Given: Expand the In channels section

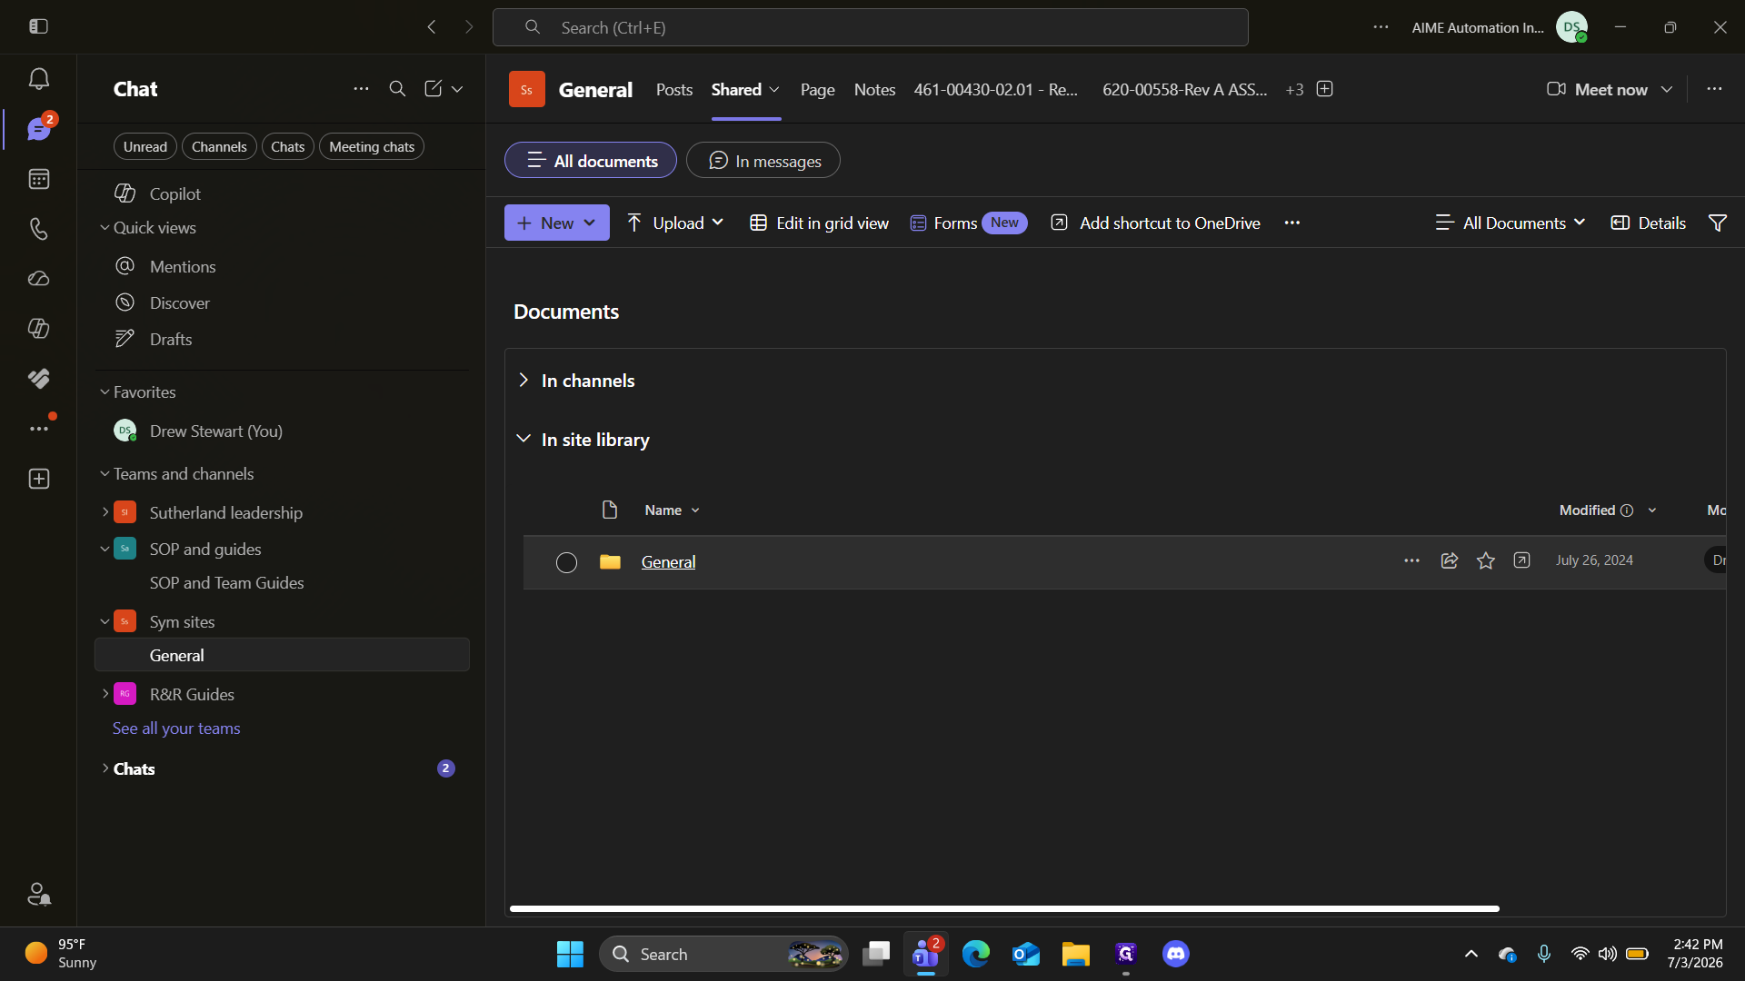Looking at the screenshot, I should click(523, 380).
